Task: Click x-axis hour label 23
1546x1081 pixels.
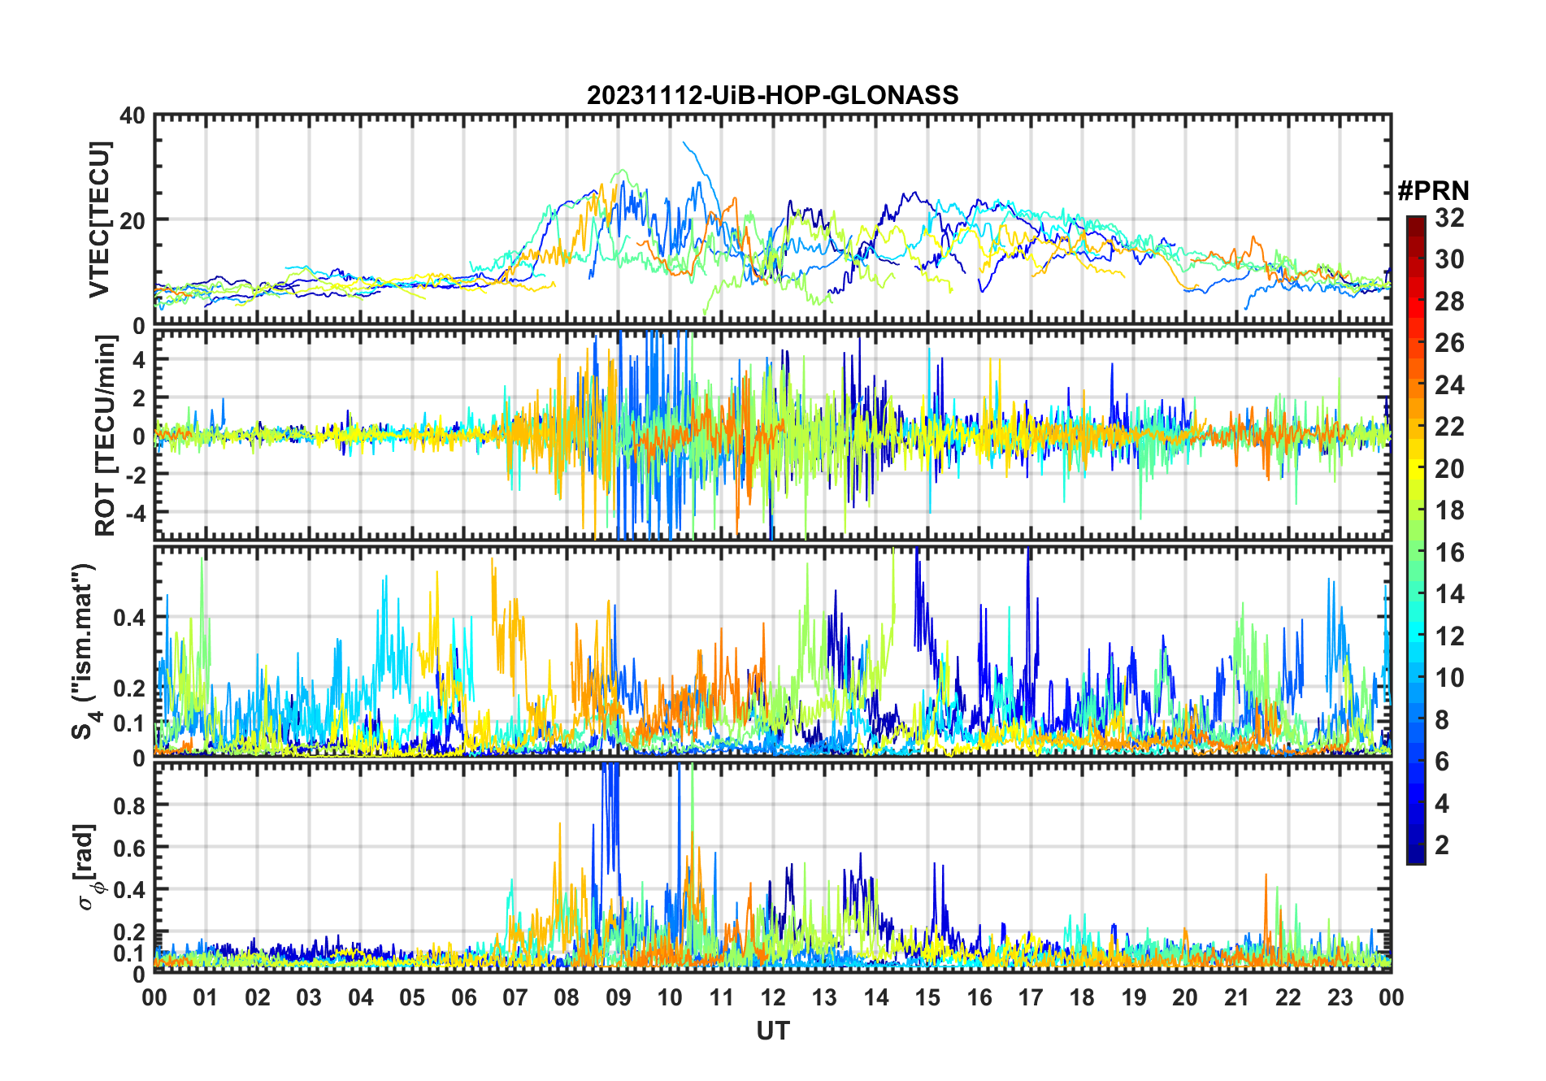Action: tap(1340, 998)
